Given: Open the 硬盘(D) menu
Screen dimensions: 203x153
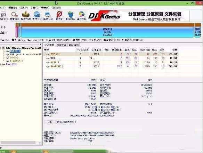Looking at the screenshot, I should click(13, 8).
